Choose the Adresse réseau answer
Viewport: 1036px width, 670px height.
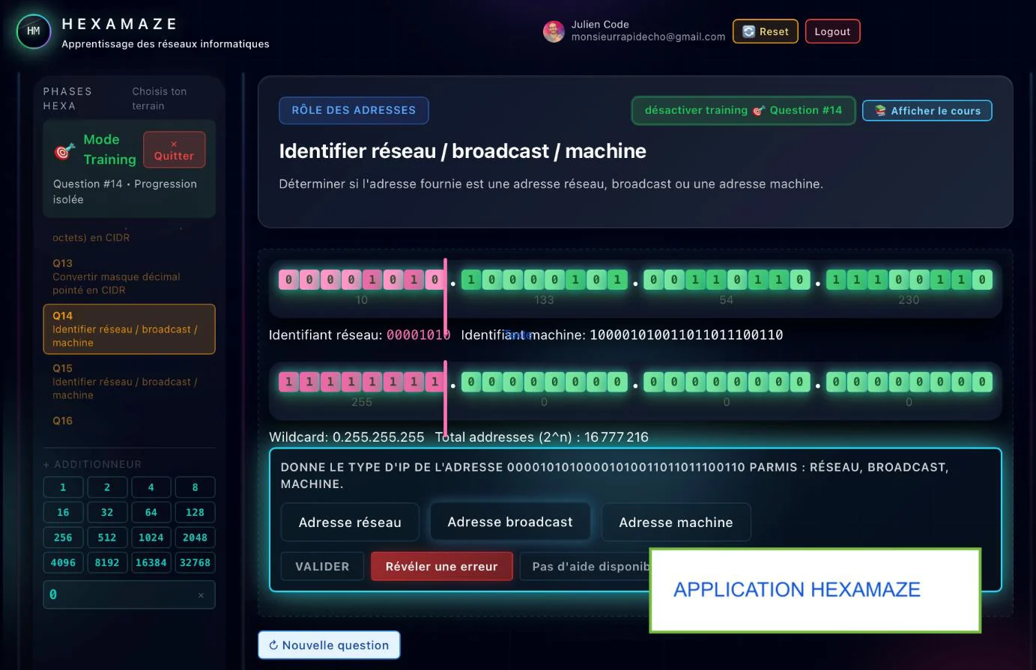(350, 523)
